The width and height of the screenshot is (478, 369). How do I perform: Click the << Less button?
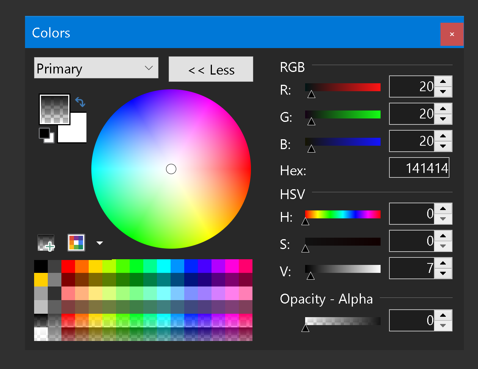tap(211, 69)
